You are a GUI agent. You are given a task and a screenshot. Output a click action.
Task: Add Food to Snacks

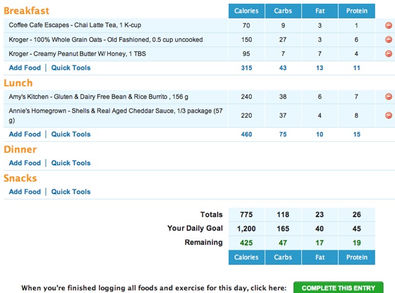click(x=25, y=192)
